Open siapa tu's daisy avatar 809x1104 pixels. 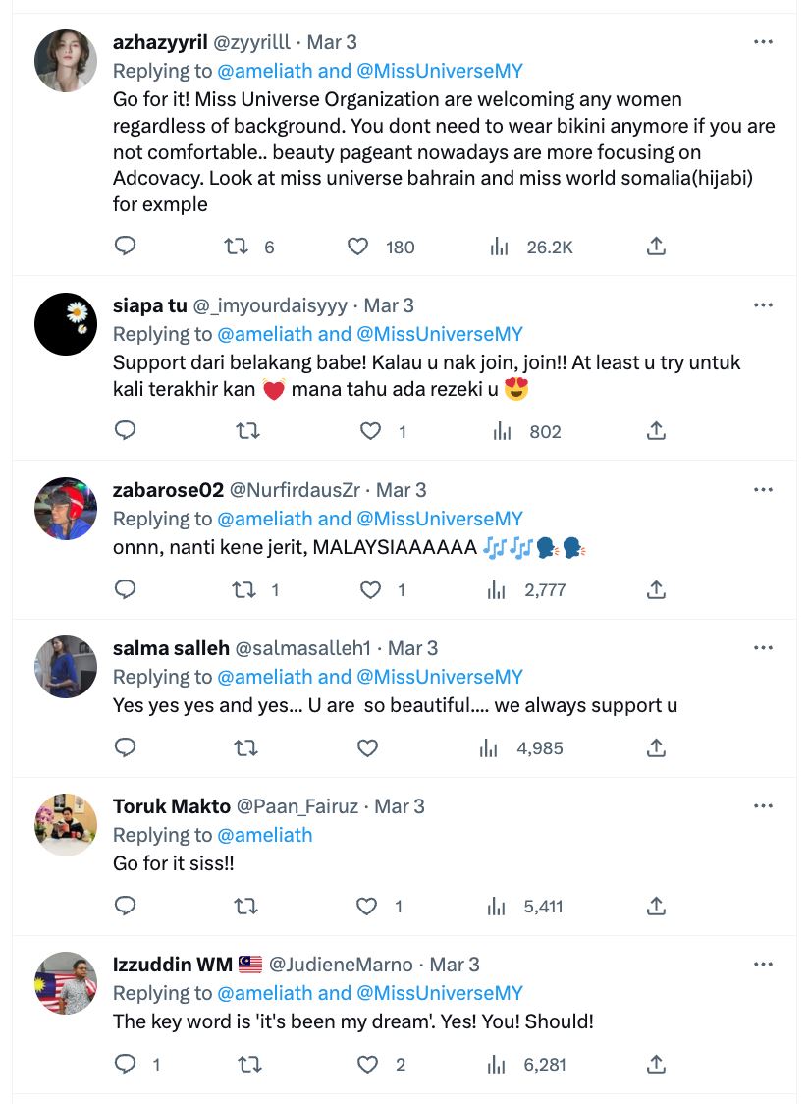tap(65, 326)
